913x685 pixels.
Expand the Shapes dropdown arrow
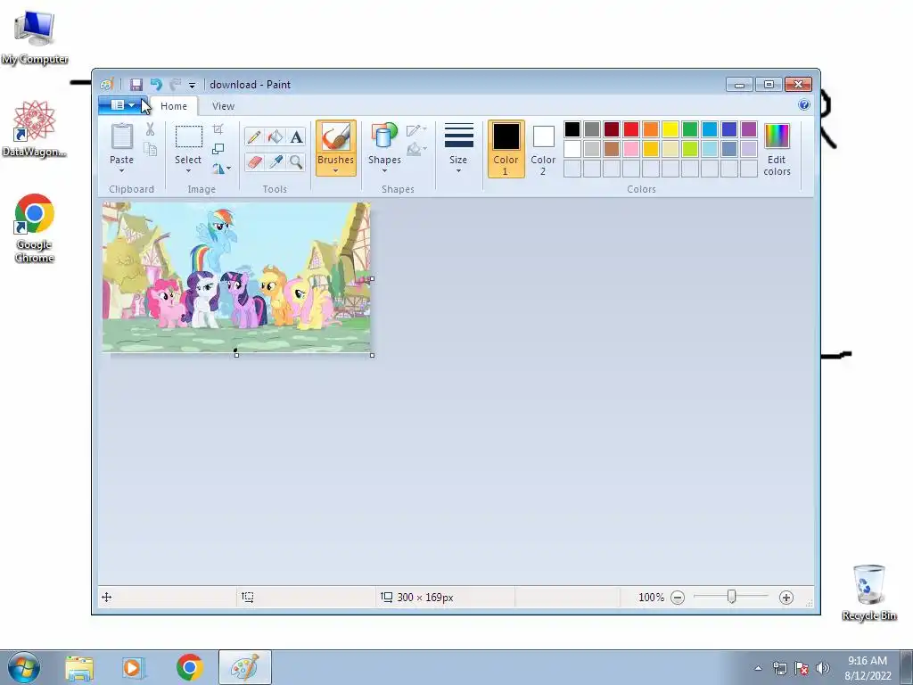(x=384, y=170)
